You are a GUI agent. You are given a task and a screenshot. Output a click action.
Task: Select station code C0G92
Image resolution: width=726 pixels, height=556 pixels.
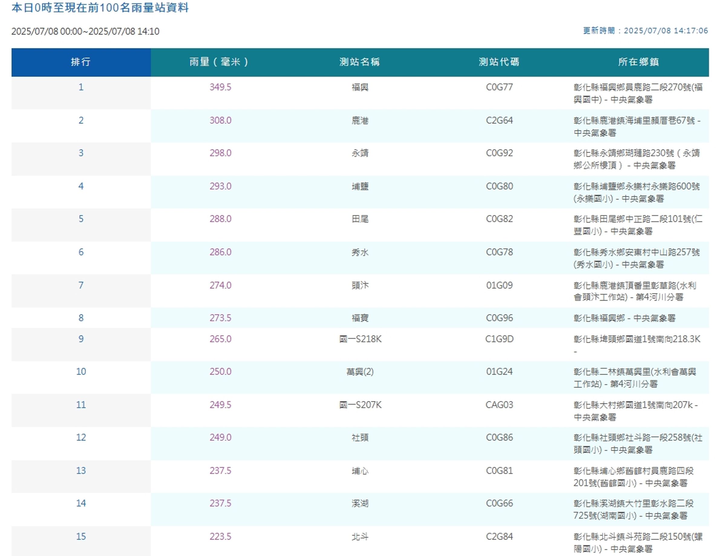(499, 153)
